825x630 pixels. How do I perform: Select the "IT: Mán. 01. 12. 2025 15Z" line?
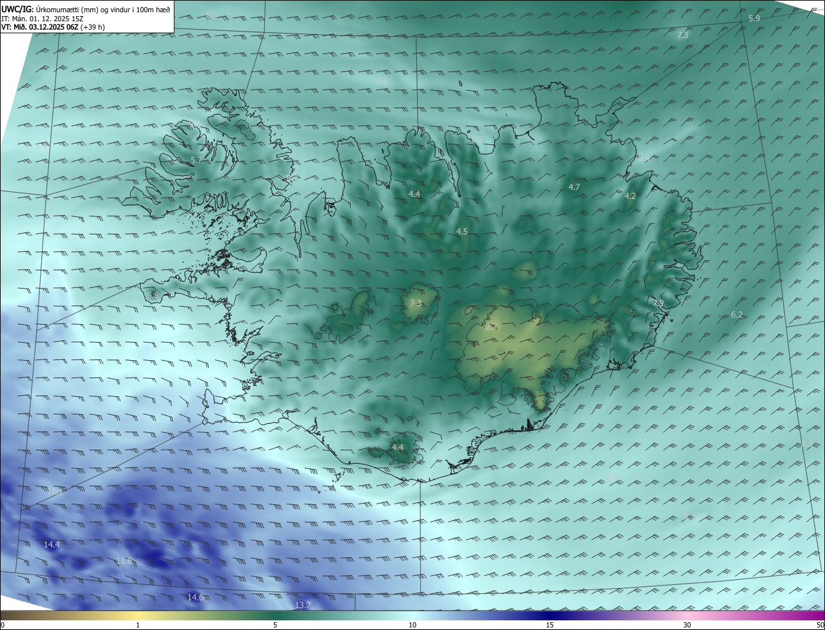[43, 19]
